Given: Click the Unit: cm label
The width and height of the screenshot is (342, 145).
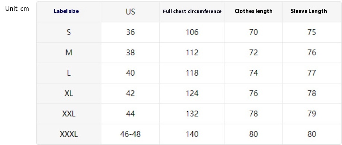Looking at the screenshot, I should pyautogui.click(x=17, y=9).
